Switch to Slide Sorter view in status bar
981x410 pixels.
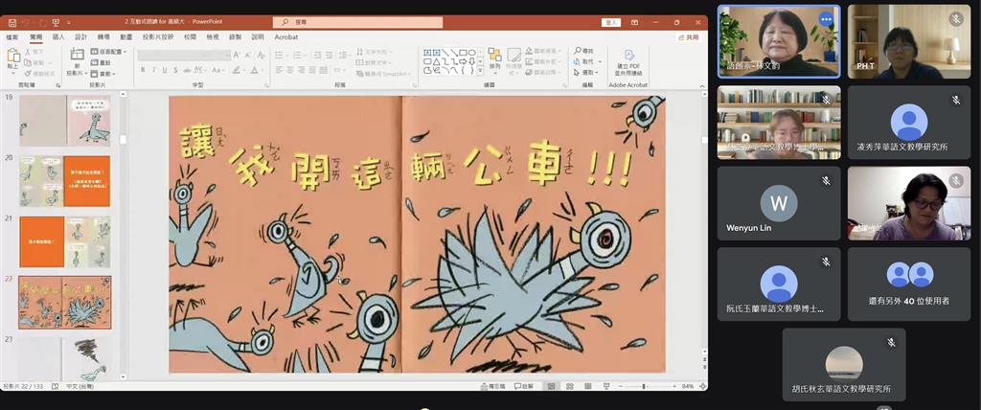pyautogui.click(x=569, y=386)
